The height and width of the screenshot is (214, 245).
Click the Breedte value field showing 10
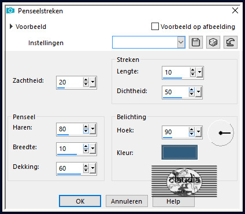tap(70, 149)
